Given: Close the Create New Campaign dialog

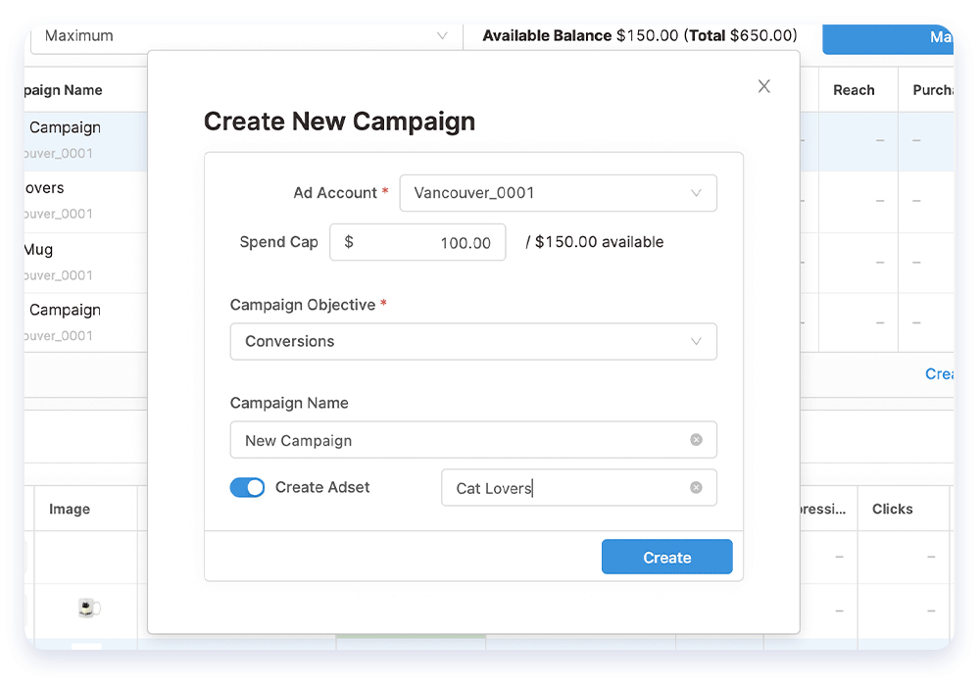Looking at the screenshot, I should [763, 86].
